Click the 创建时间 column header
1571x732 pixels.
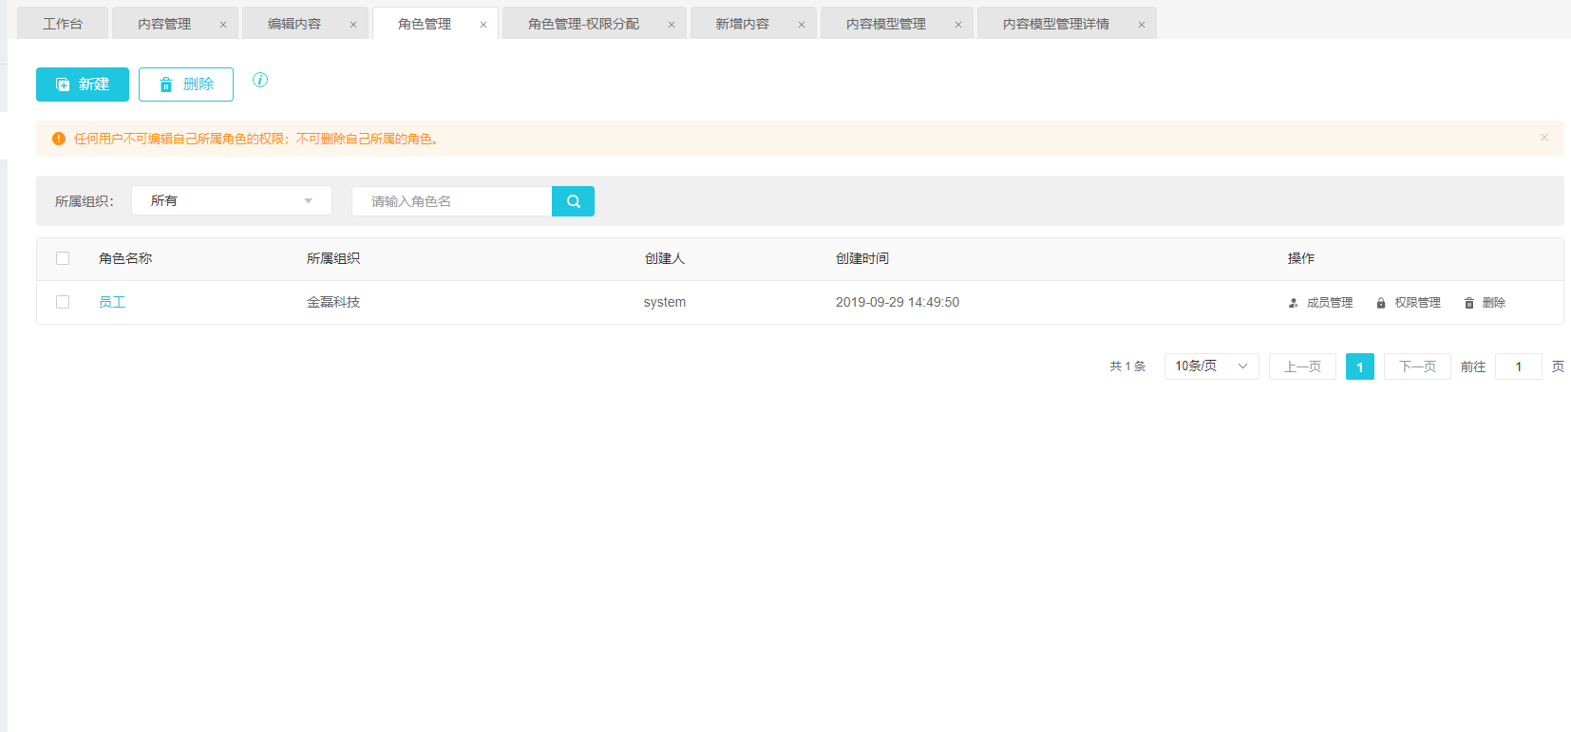coord(862,258)
